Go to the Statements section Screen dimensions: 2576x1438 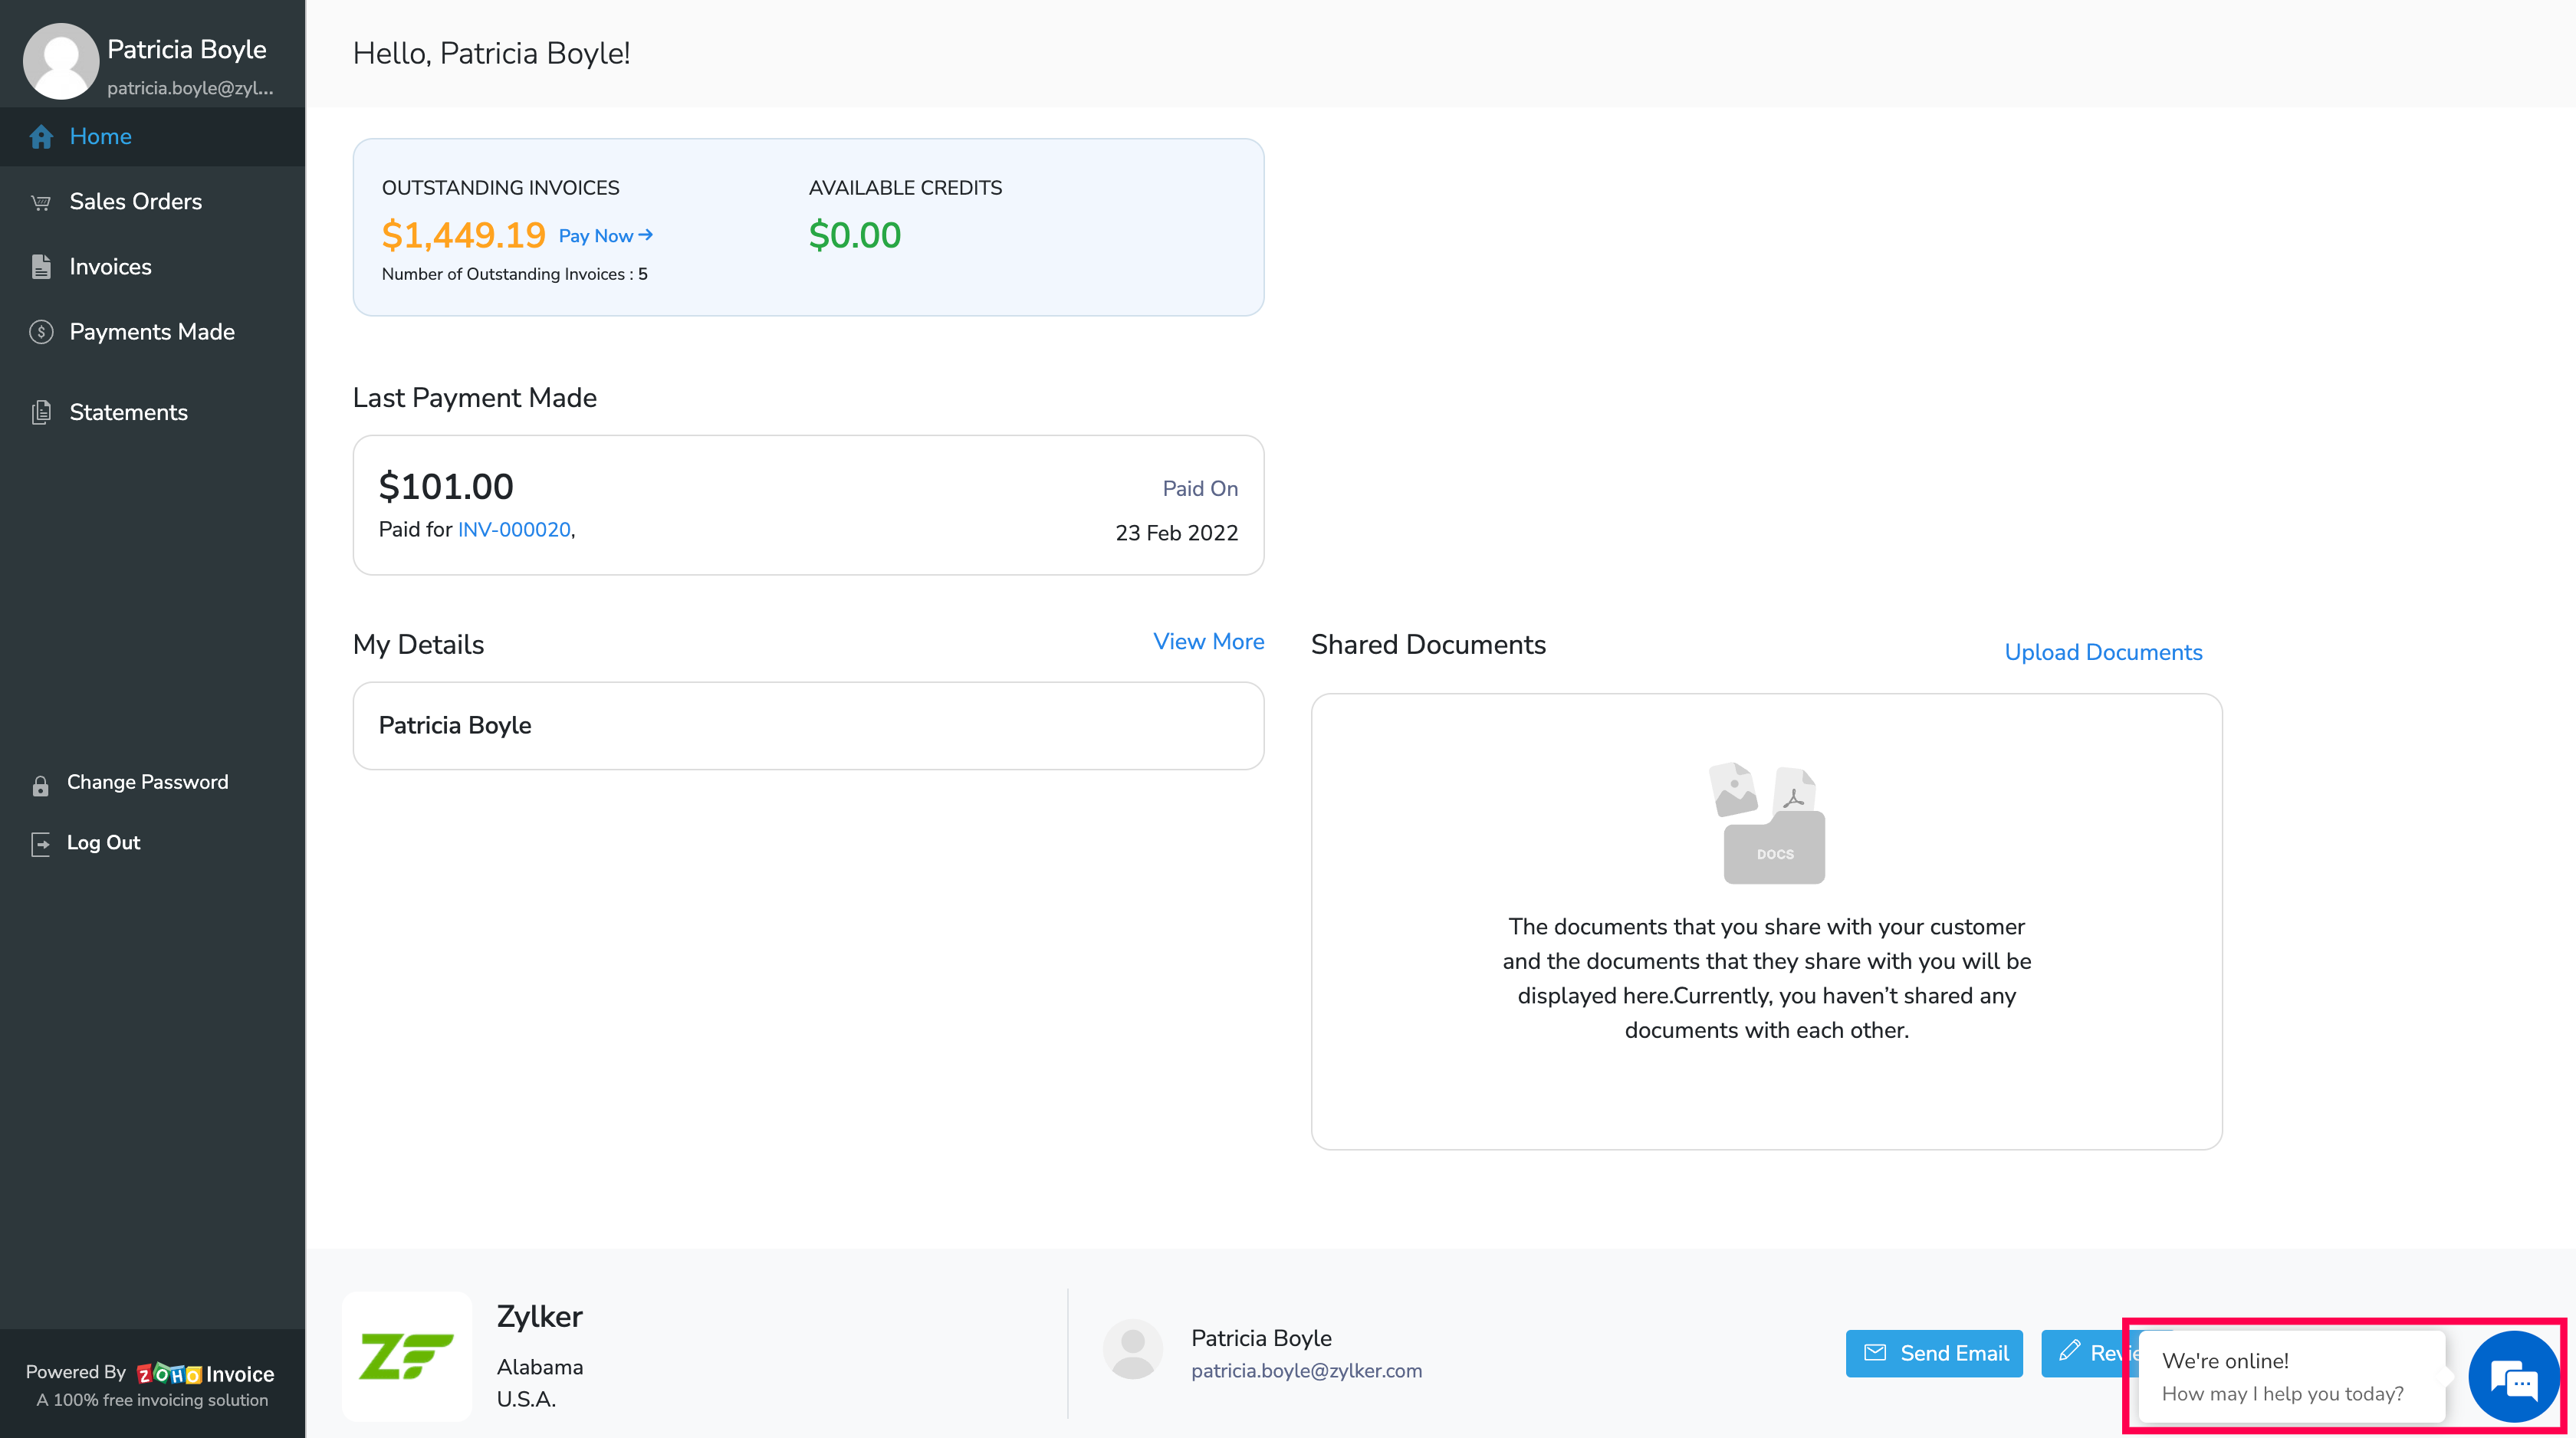(128, 412)
